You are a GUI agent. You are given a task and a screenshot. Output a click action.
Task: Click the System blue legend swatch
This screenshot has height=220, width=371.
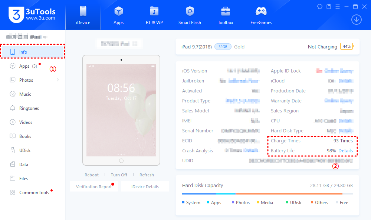tap(183, 203)
